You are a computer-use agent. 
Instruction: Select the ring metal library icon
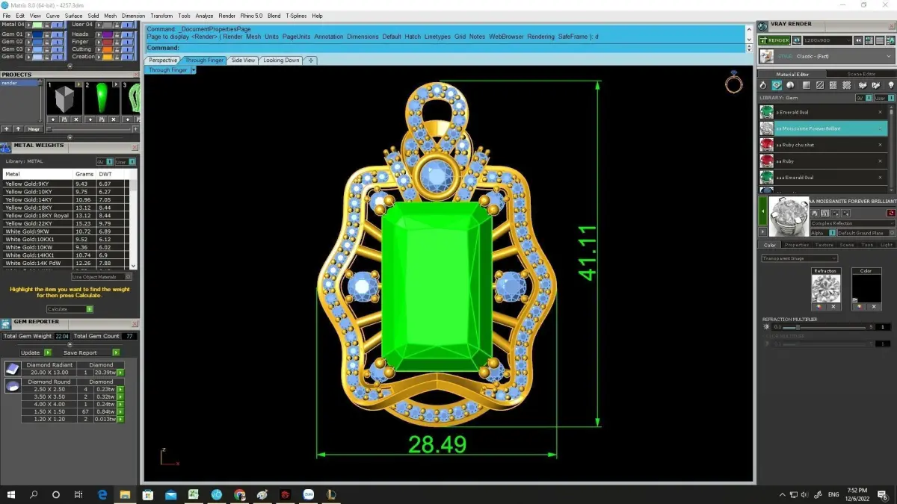point(764,86)
